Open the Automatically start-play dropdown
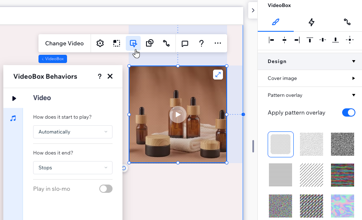Viewport: 362px width, 220px height. click(73, 132)
